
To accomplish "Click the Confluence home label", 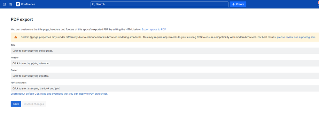I will pos(28,4).
